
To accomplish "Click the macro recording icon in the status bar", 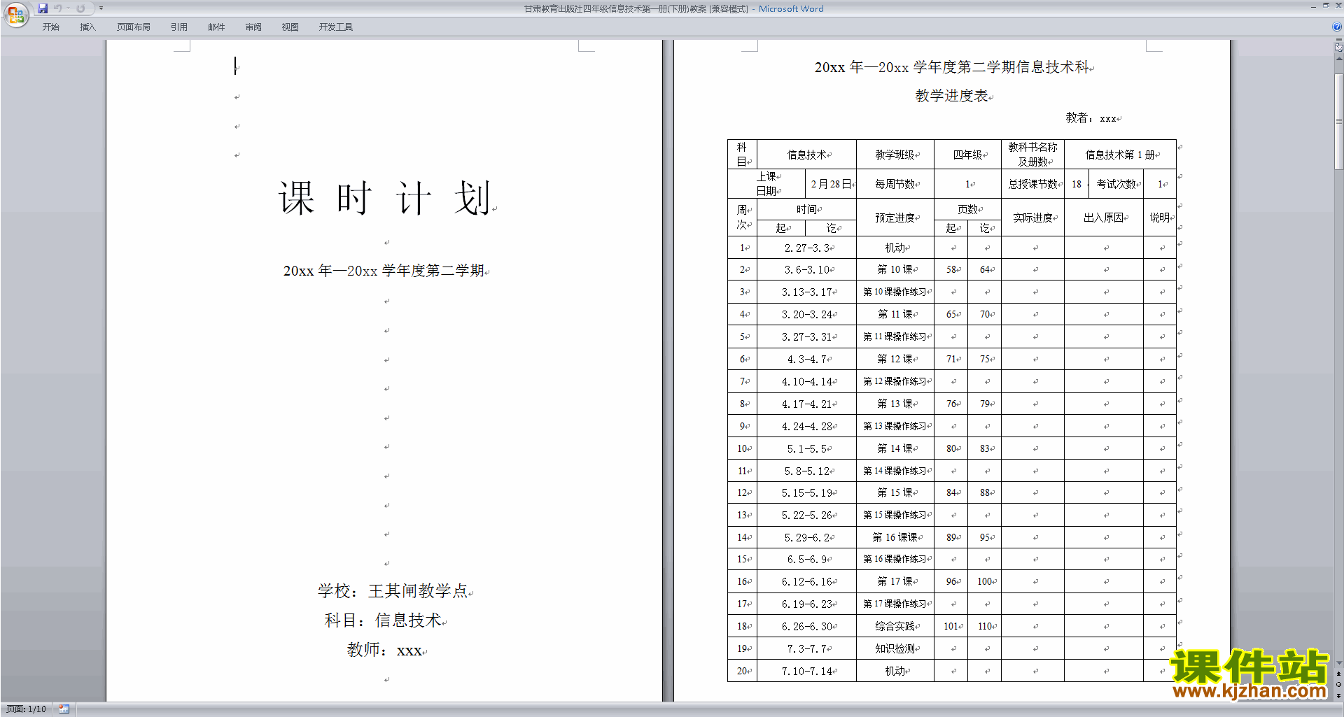I will [64, 709].
